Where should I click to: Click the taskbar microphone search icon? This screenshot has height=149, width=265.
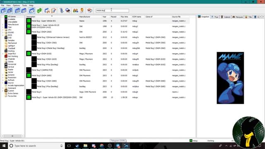click(62, 146)
